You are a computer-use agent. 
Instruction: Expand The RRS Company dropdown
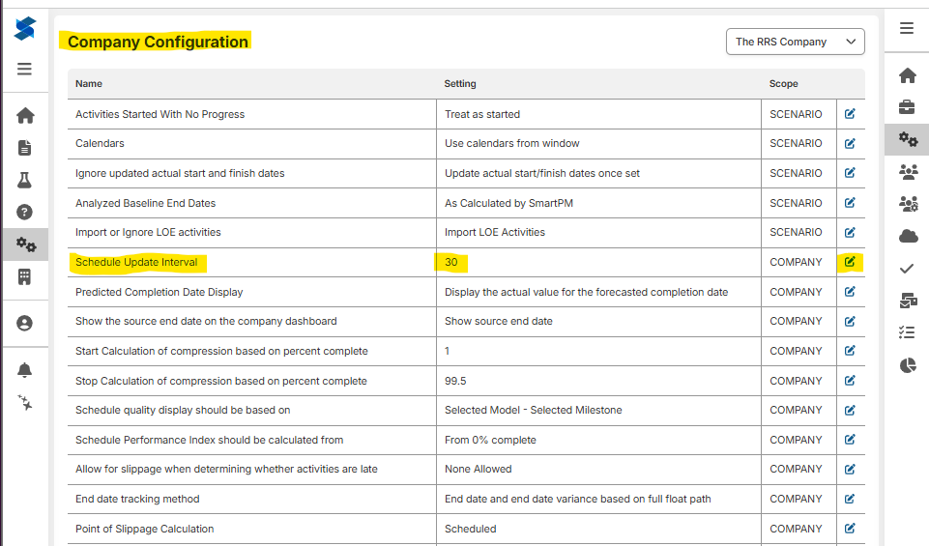795,42
